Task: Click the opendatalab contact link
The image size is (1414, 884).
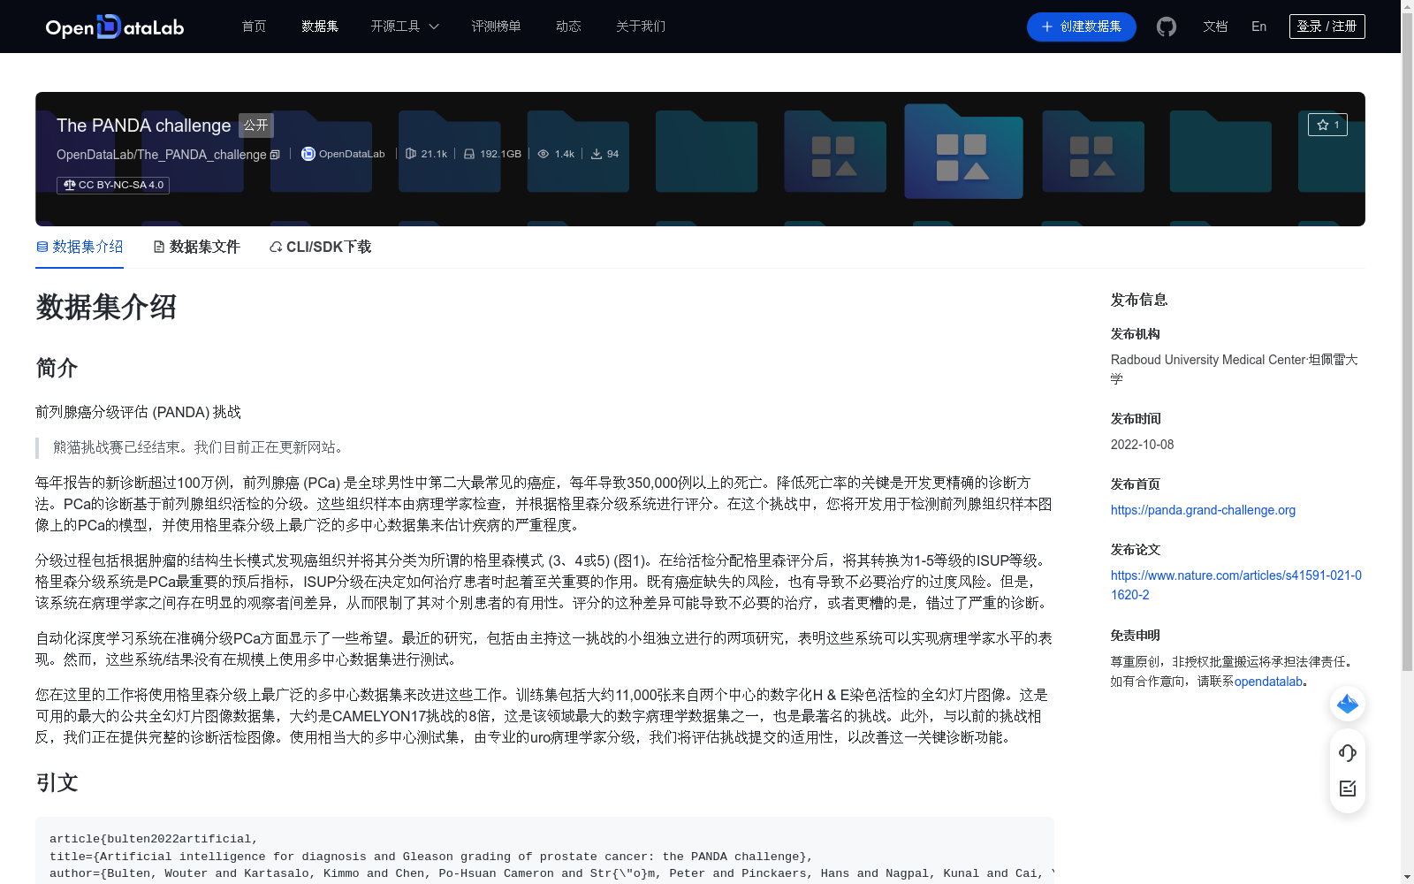Action: tap(1268, 682)
